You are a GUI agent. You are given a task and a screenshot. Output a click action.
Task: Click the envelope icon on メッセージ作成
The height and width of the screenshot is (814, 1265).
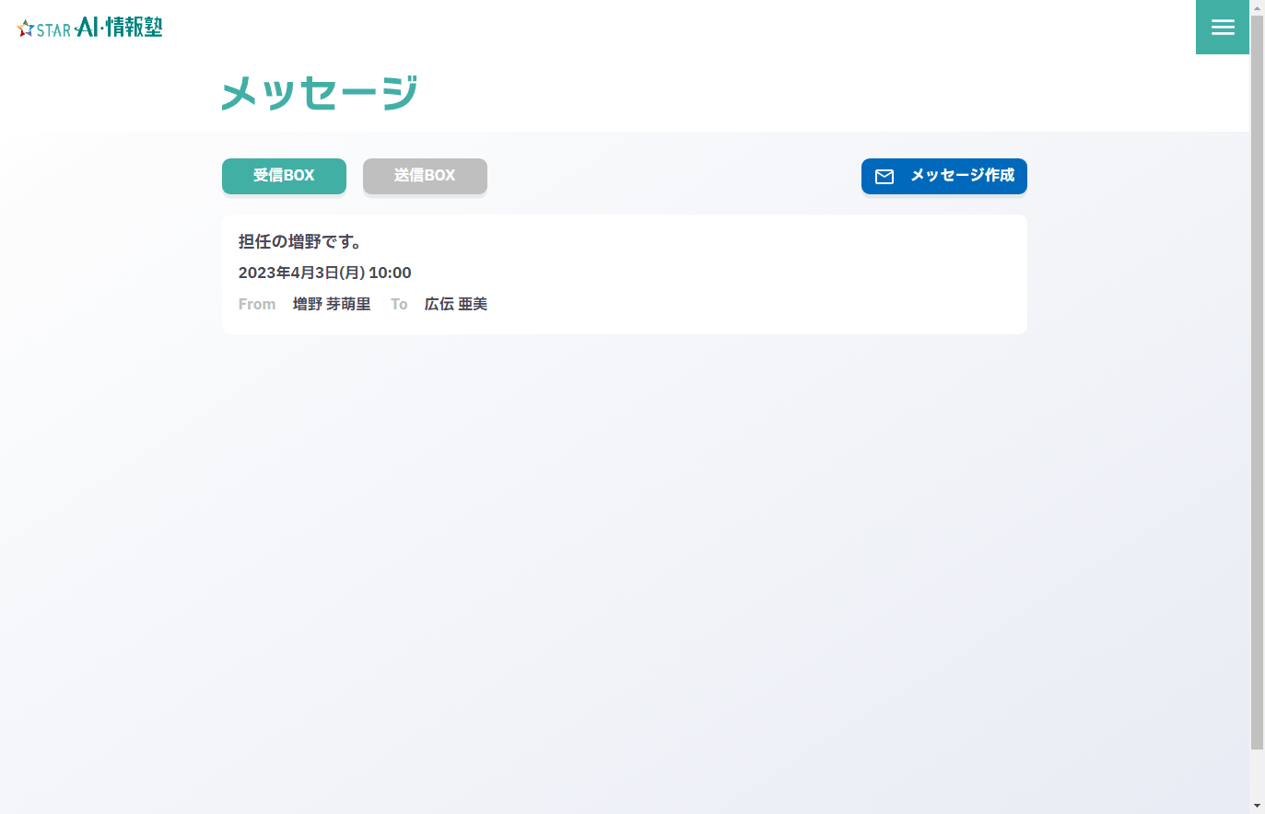click(884, 177)
